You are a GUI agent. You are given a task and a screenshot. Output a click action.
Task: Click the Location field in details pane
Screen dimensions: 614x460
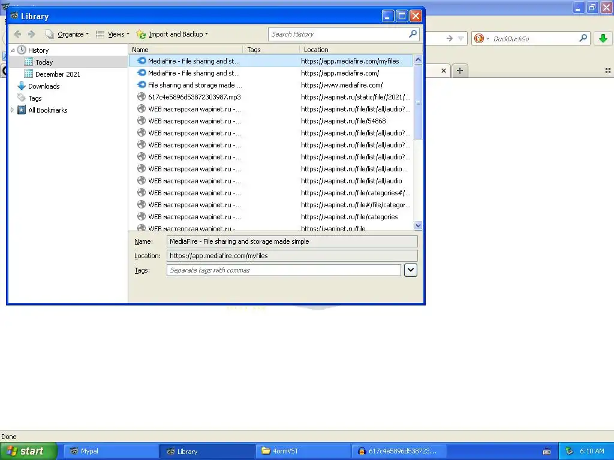292,256
